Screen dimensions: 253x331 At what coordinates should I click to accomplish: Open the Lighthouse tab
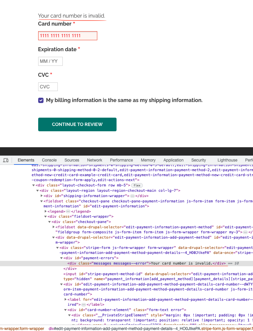(x=227, y=160)
